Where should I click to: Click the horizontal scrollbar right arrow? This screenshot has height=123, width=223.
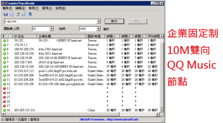point(157,114)
